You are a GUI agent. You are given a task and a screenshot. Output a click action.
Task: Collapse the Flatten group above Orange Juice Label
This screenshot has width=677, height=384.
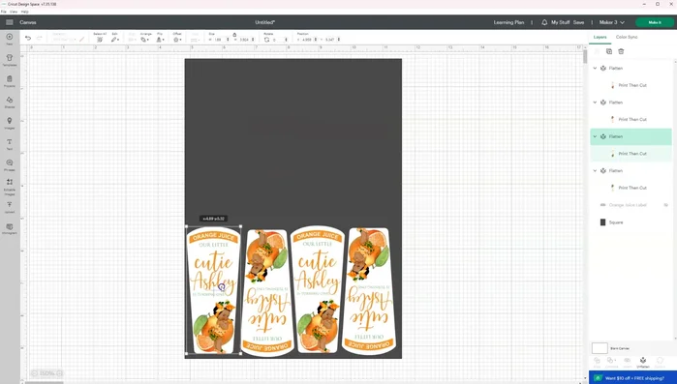point(595,170)
